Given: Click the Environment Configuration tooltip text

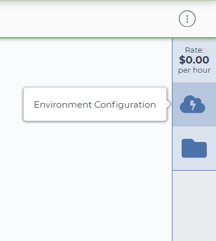Looking at the screenshot, I should click(x=95, y=105).
